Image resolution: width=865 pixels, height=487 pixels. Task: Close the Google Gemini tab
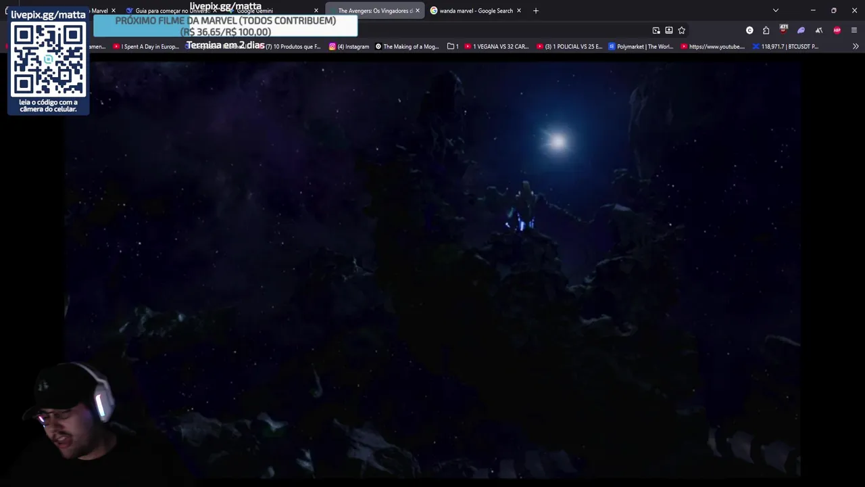point(316,11)
